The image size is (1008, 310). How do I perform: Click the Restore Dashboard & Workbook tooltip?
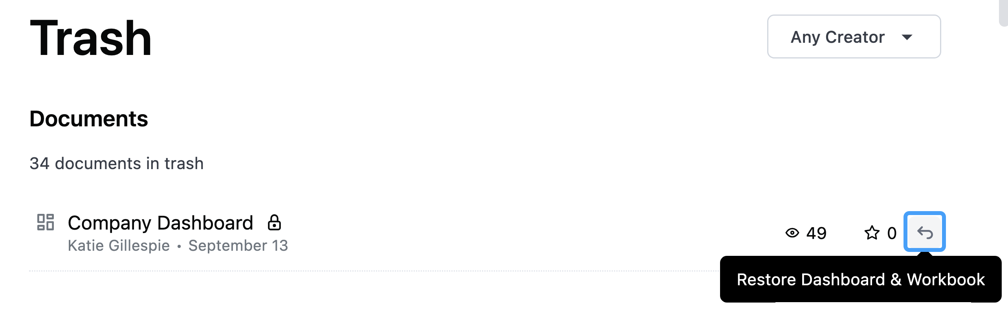coord(860,279)
